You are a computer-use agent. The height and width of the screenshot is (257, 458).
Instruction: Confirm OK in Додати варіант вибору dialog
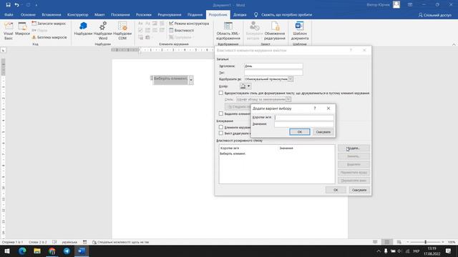click(300, 132)
